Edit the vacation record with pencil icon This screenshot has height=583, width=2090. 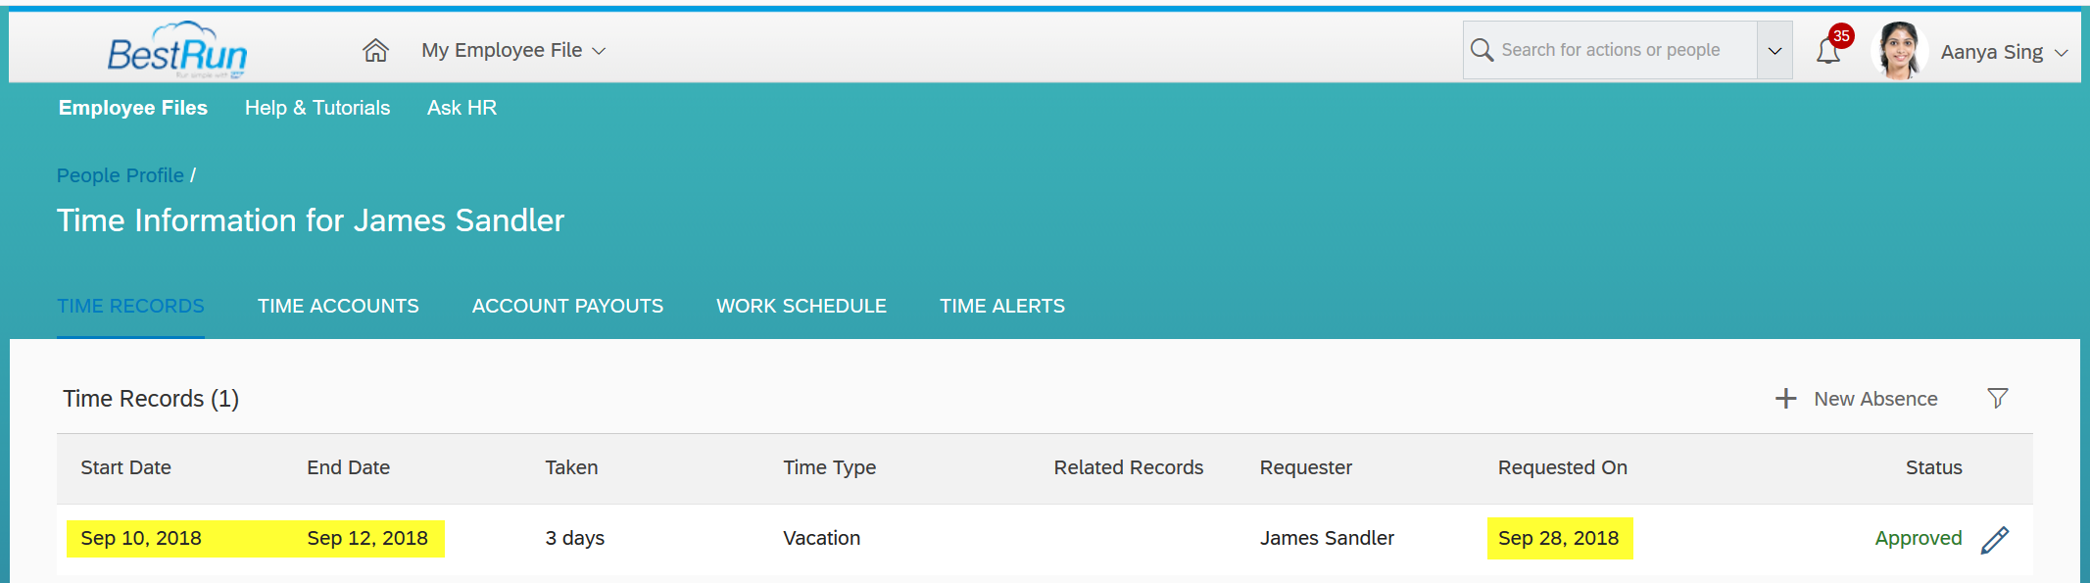[1995, 540]
